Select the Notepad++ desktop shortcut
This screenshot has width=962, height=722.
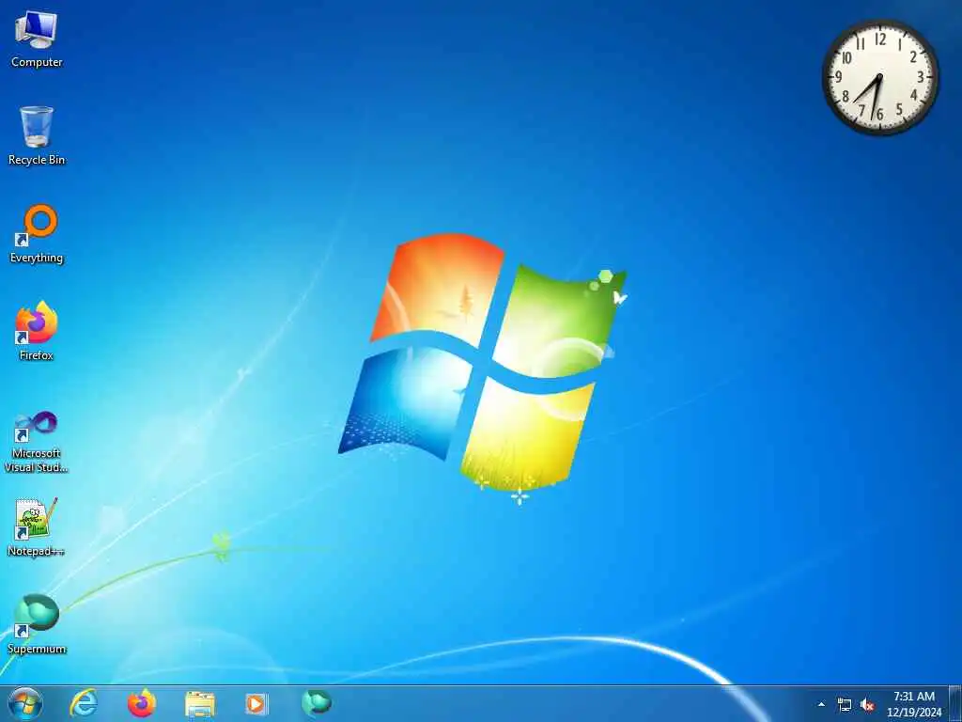(37, 526)
